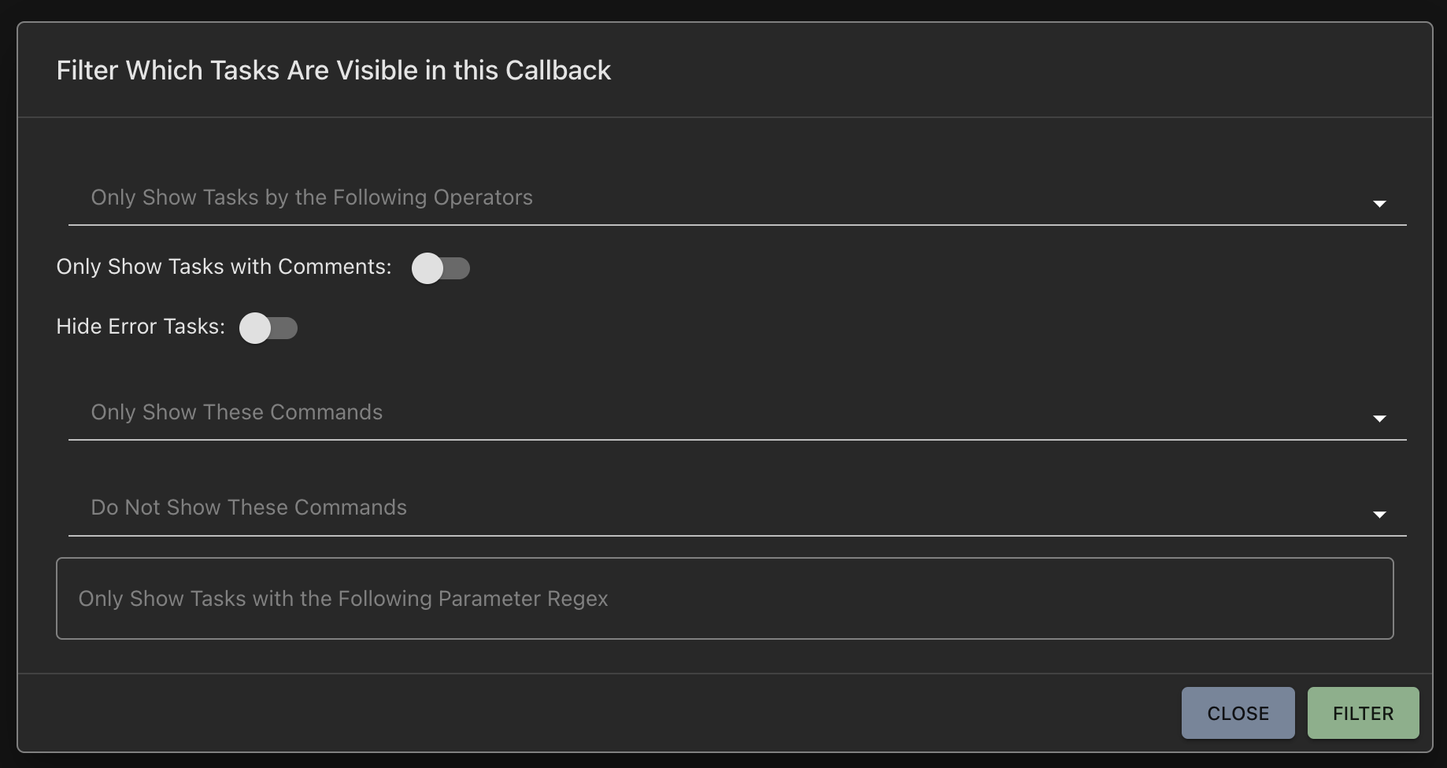Click the Comments toggle's round knob

pos(427,268)
